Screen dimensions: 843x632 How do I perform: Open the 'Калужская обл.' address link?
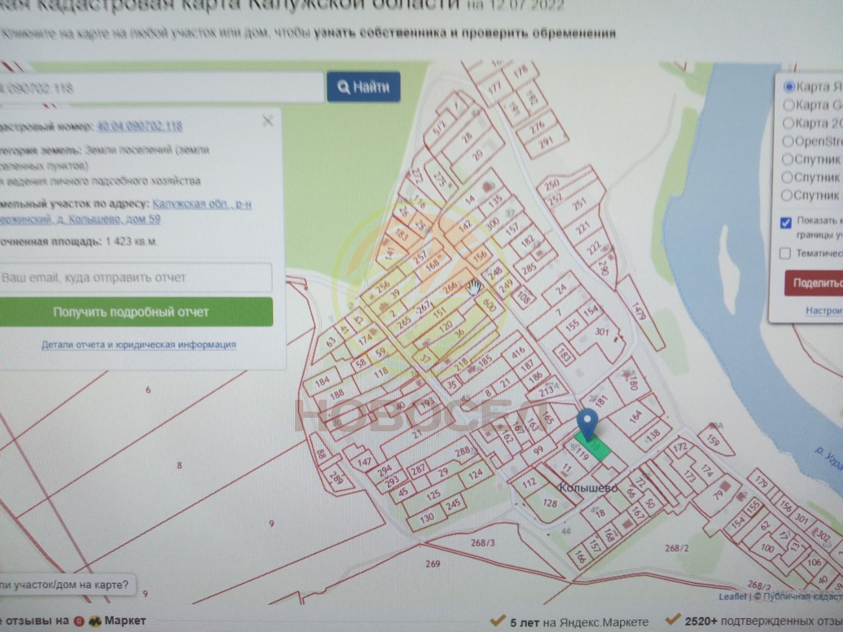(201, 204)
